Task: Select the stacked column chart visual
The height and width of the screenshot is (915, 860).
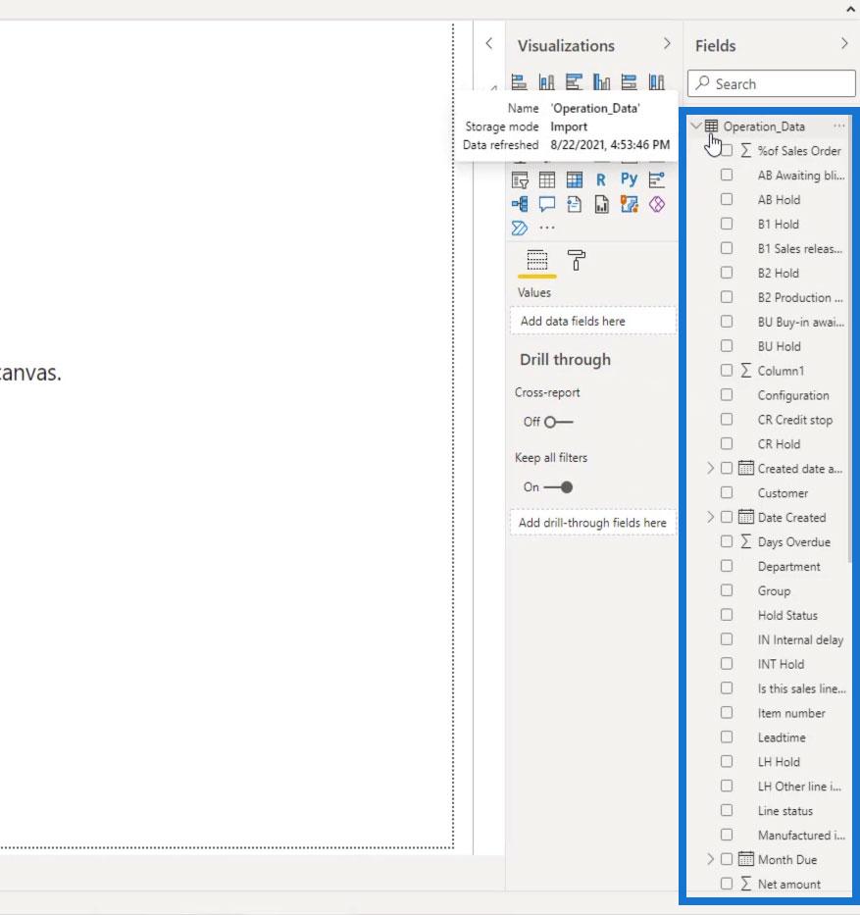Action: pos(546,81)
